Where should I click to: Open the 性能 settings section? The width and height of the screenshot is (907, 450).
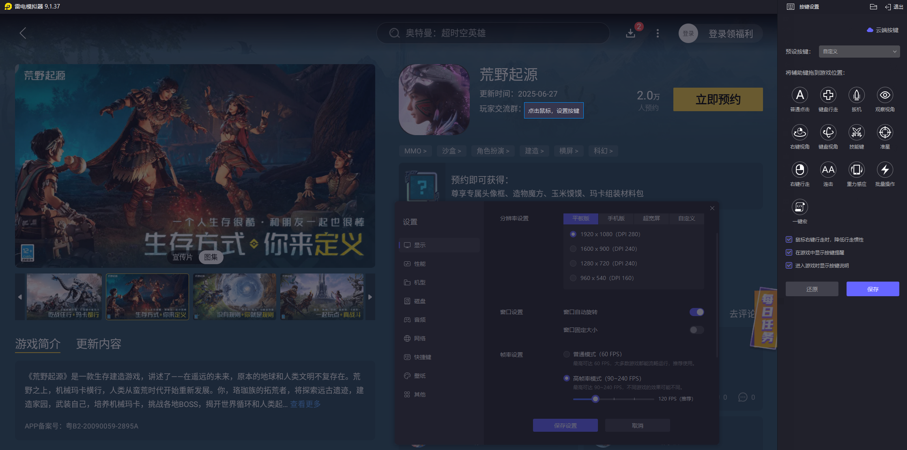439,264
